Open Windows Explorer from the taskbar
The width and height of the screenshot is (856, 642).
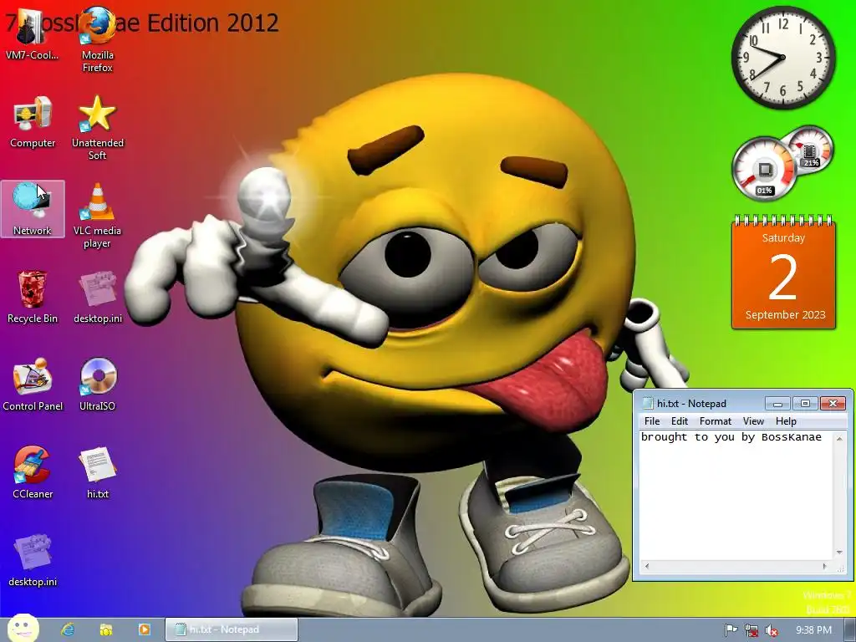click(x=106, y=629)
